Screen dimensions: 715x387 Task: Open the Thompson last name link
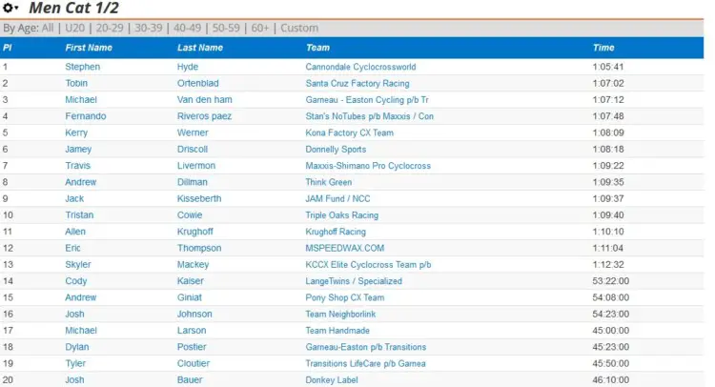(x=199, y=248)
